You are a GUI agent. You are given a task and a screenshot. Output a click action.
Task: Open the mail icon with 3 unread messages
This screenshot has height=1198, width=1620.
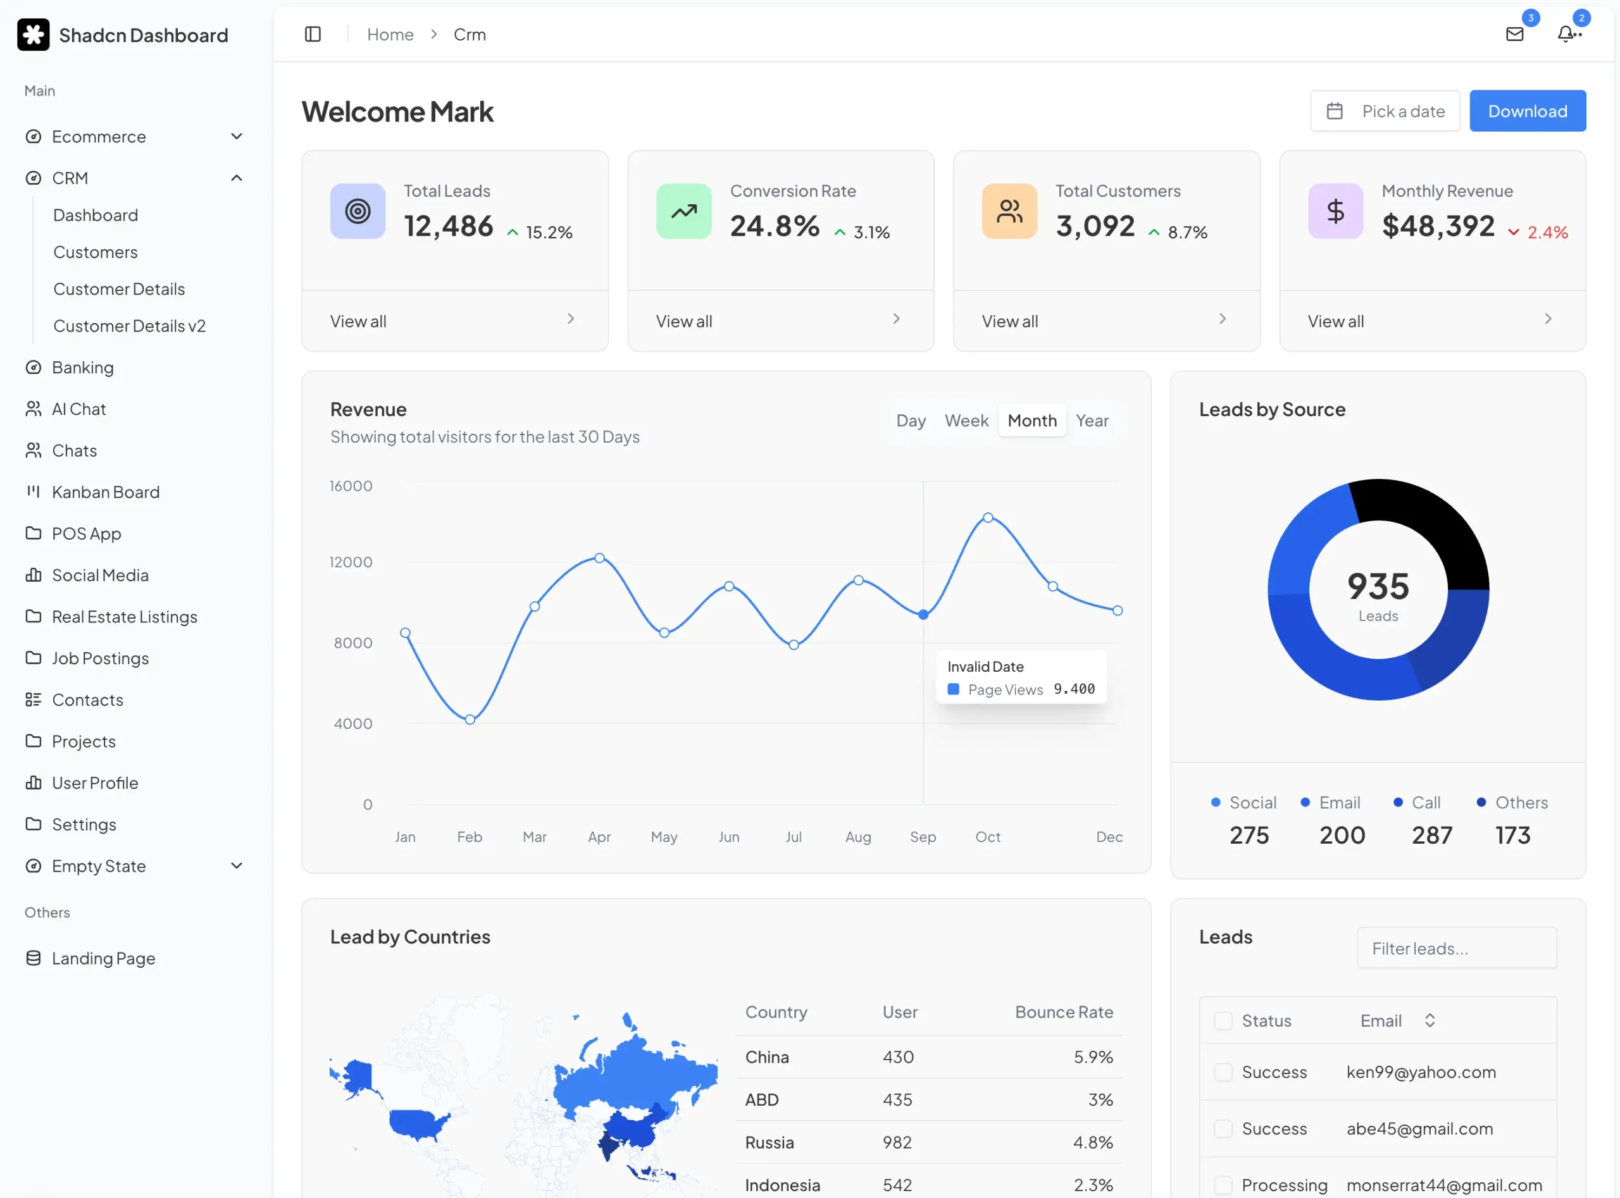point(1516,34)
